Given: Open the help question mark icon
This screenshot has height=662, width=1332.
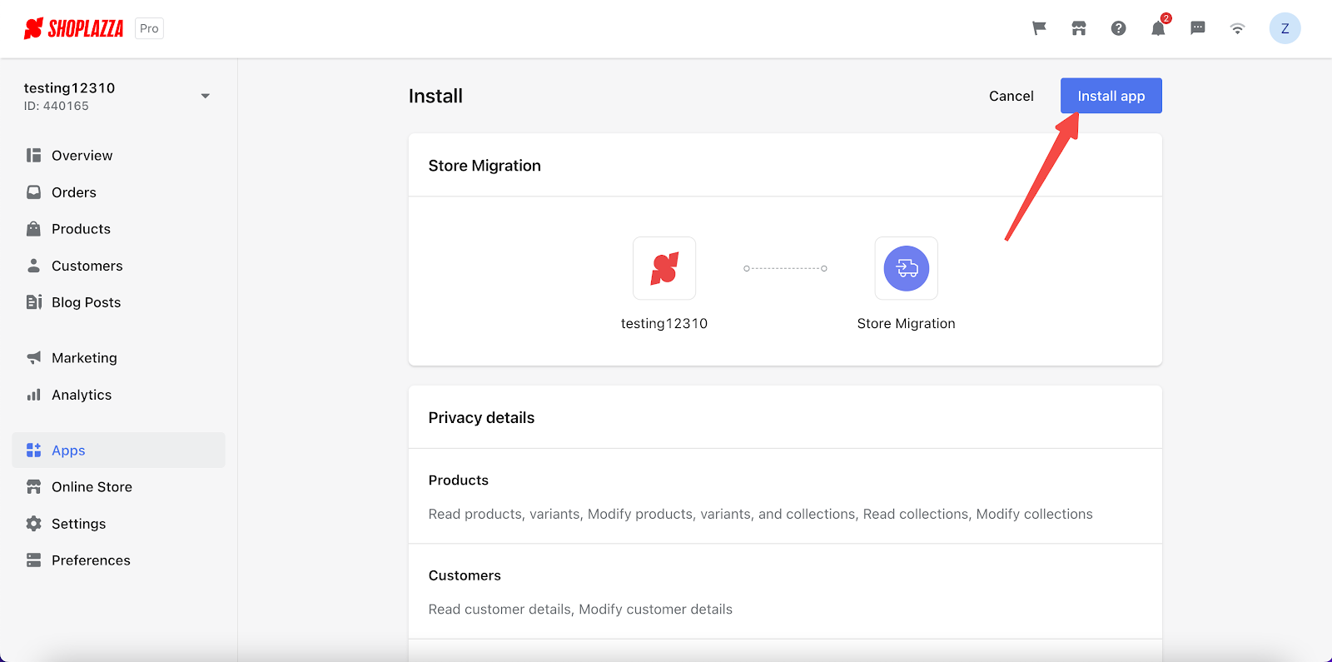Looking at the screenshot, I should [x=1119, y=28].
